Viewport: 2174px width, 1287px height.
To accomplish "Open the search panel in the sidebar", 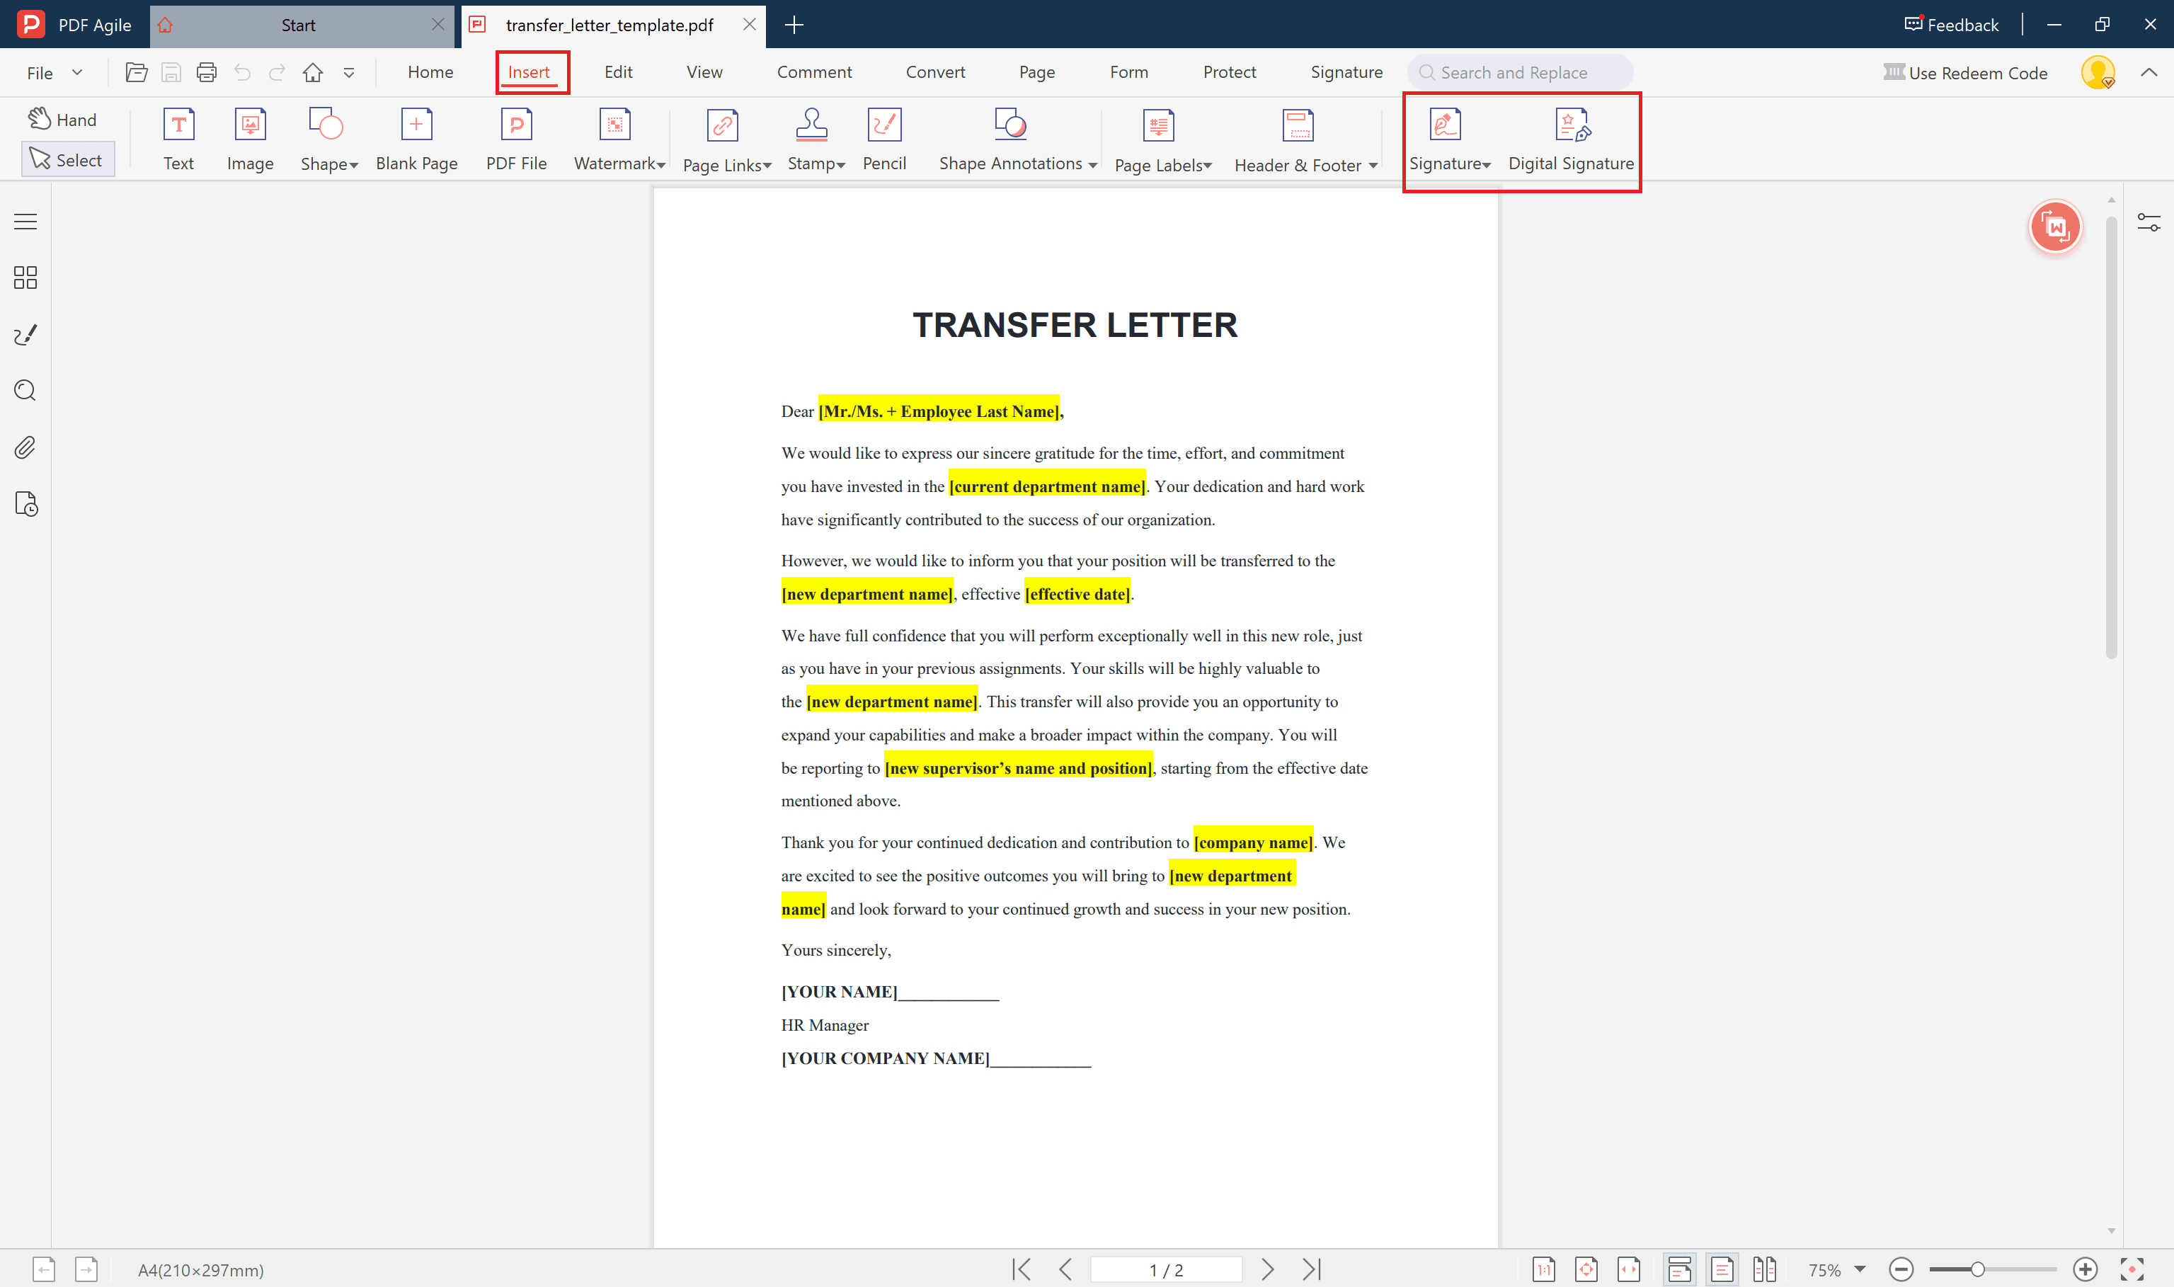I will tap(24, 390).
